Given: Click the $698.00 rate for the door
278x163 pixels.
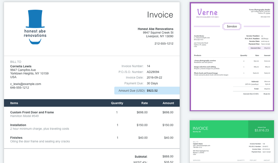Looking at the screenshot, I should point(142,112).
